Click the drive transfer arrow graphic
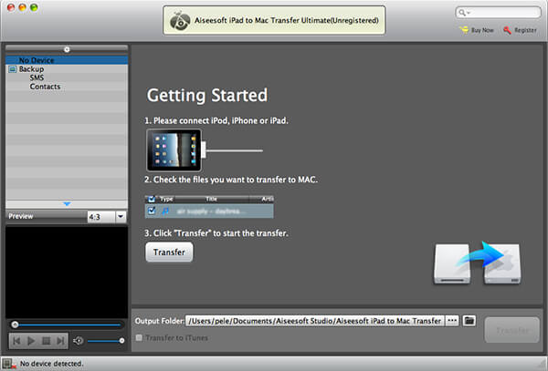This screenshot has height=371, width=548. tap(478, 263)
